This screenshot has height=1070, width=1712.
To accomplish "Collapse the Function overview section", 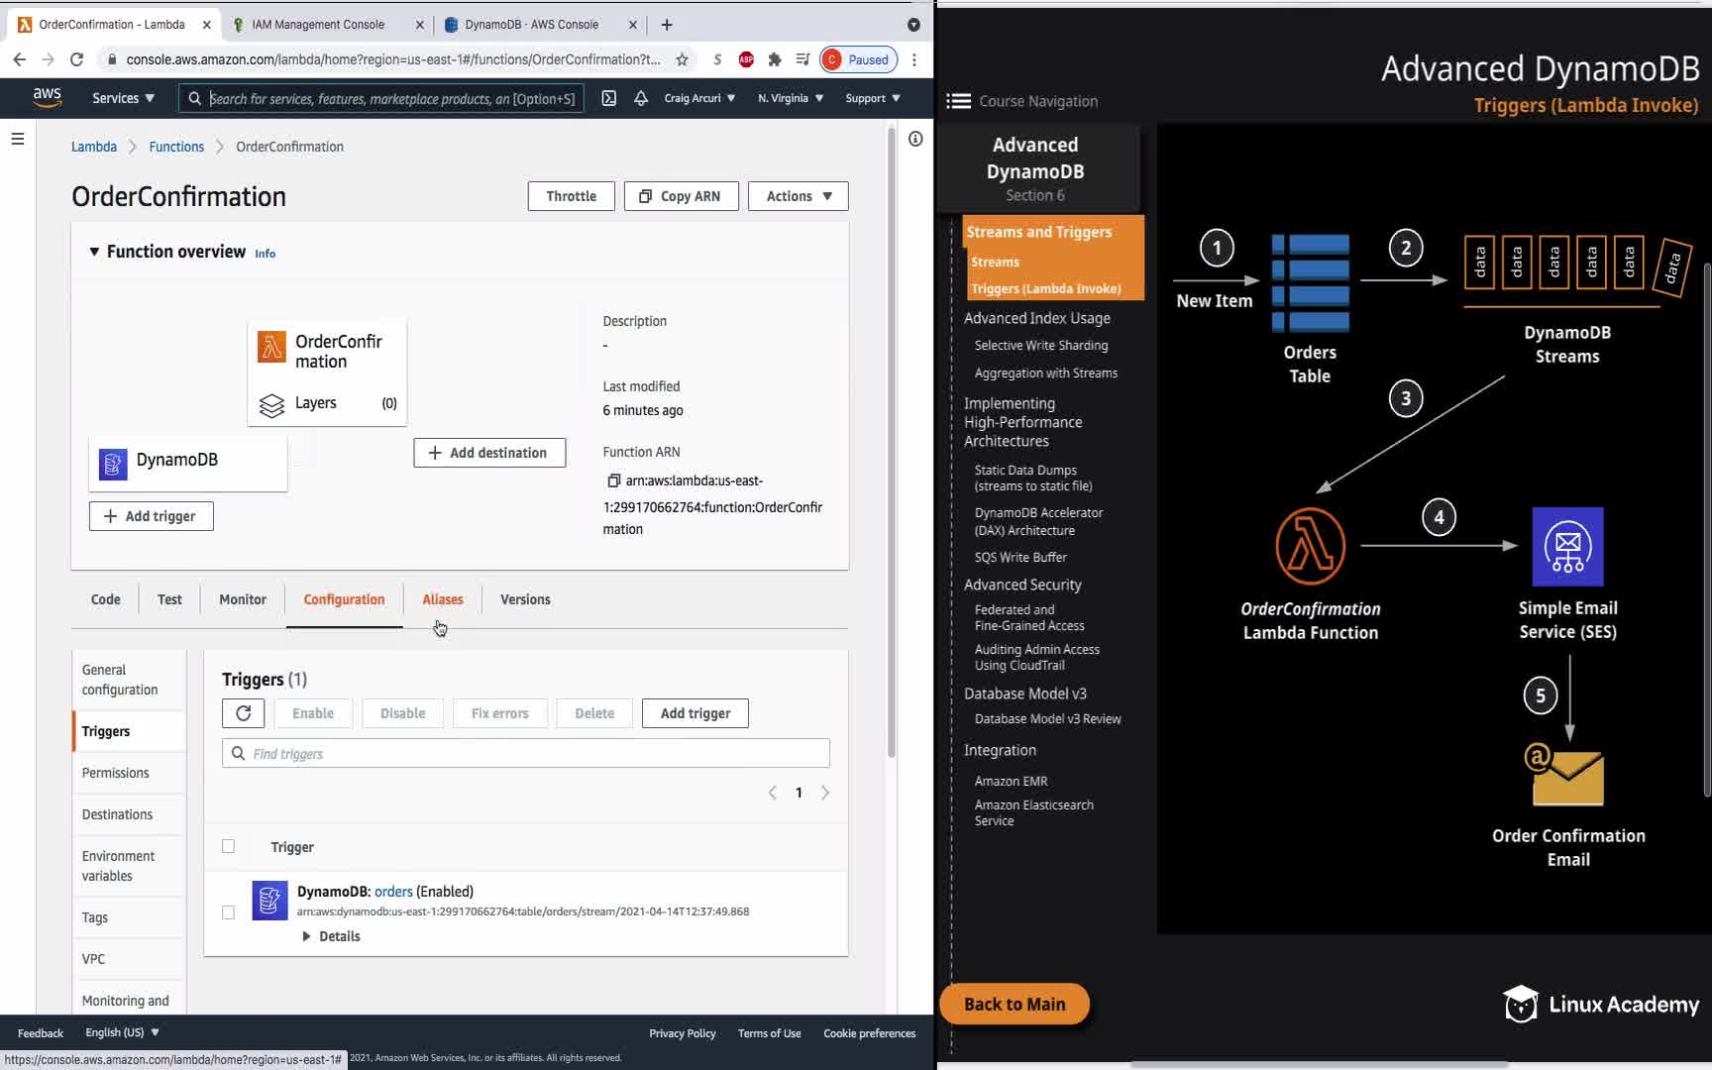I will pyautogui.click(x=94, y=252).
